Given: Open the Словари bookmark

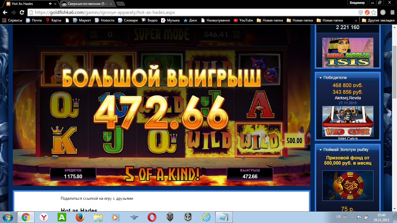Looking at the screenshot, I should 128,20.
